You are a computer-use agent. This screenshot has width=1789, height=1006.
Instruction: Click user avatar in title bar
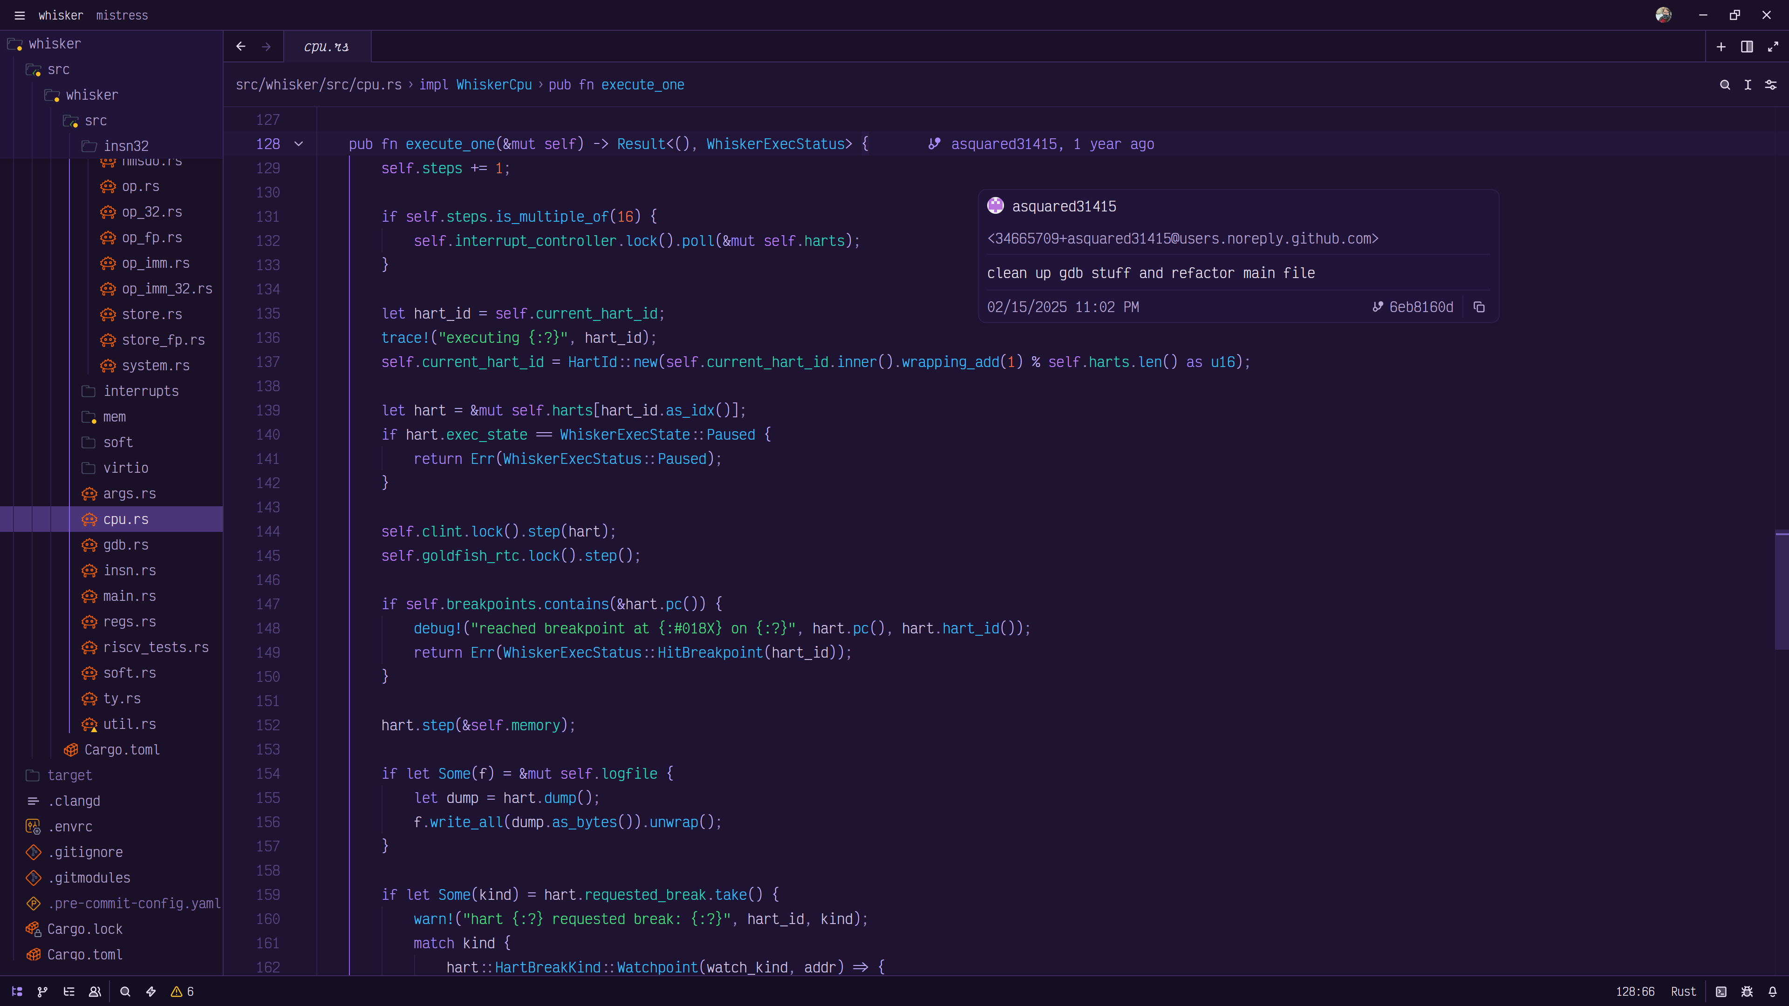point(1663,15)
